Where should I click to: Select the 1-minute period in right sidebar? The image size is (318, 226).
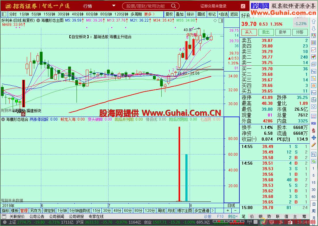tap(314, 168)
